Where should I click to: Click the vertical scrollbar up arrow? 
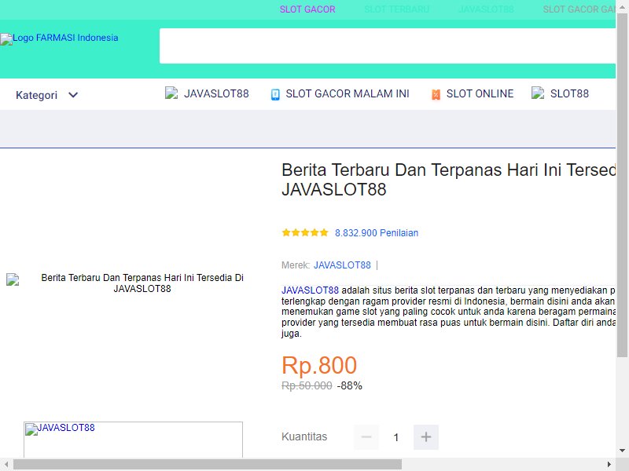pos(622,6)
